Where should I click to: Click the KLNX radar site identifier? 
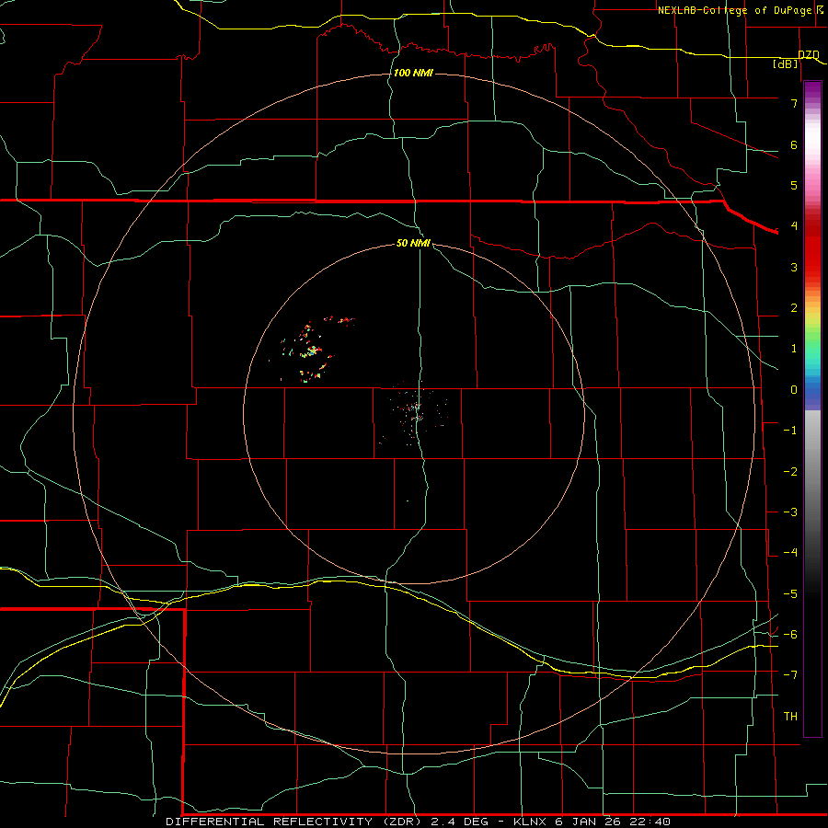click(x=531, y=822)
